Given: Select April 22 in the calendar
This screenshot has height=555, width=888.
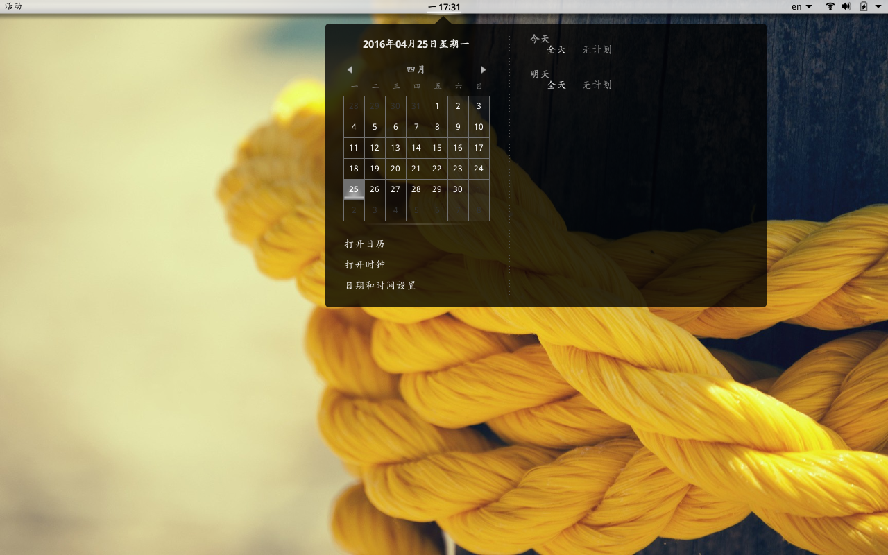Looking at the screenshot, I should (x=437, y=169).
